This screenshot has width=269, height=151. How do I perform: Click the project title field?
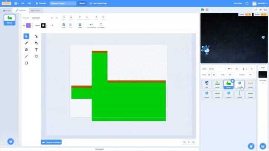point(63,3)
